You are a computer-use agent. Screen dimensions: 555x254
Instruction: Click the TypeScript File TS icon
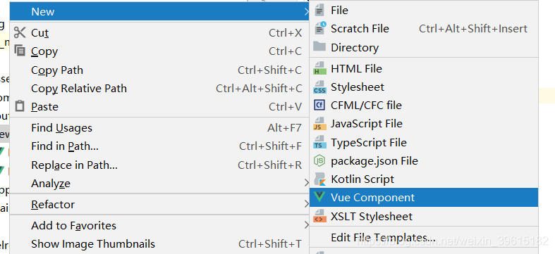coord(319,142)
